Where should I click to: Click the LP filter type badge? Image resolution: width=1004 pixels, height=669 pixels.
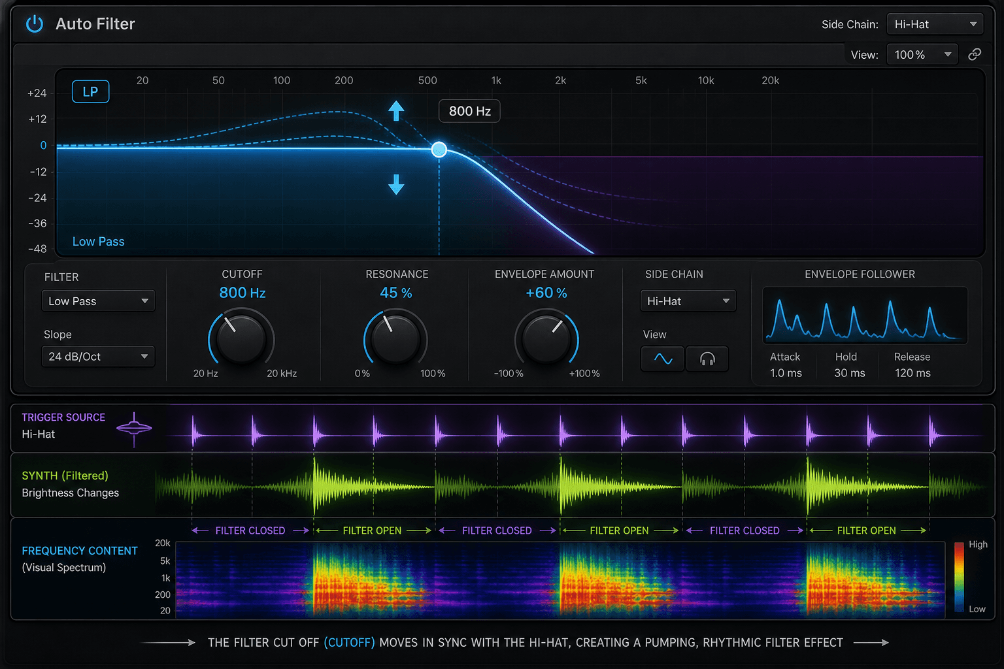coord(90,91)
